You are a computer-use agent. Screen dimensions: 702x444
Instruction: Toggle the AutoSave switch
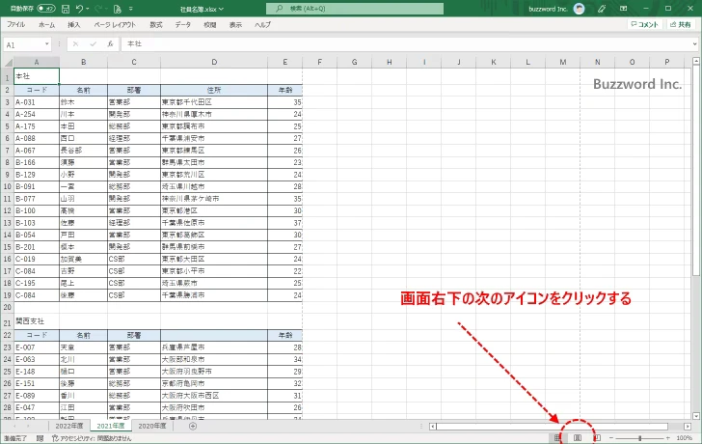point(46,9)
